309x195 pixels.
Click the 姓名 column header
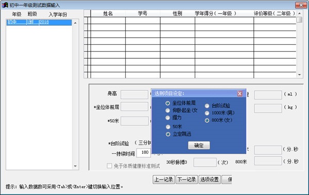tap(108, 13)
